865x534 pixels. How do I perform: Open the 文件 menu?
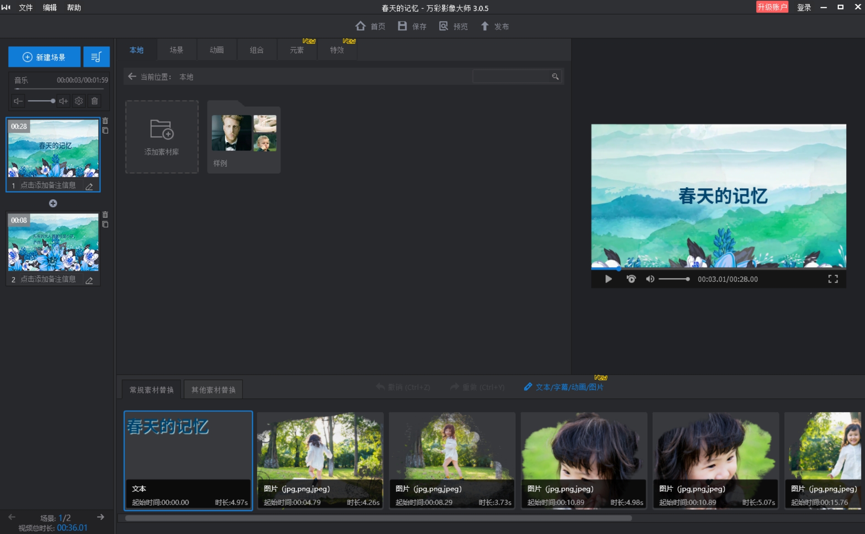tap(26, 7)
